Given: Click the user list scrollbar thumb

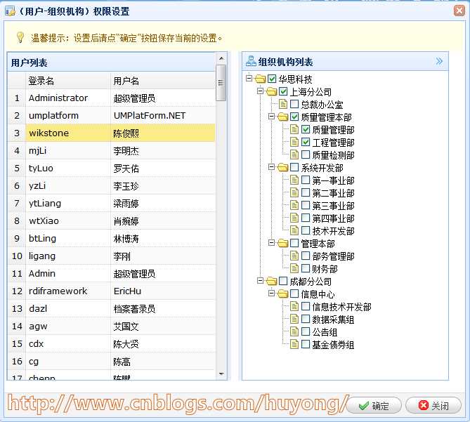Looking at the screenshot, I should [221, 83].
